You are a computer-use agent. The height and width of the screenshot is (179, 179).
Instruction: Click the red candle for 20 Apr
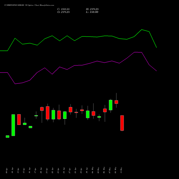point(42,109)
